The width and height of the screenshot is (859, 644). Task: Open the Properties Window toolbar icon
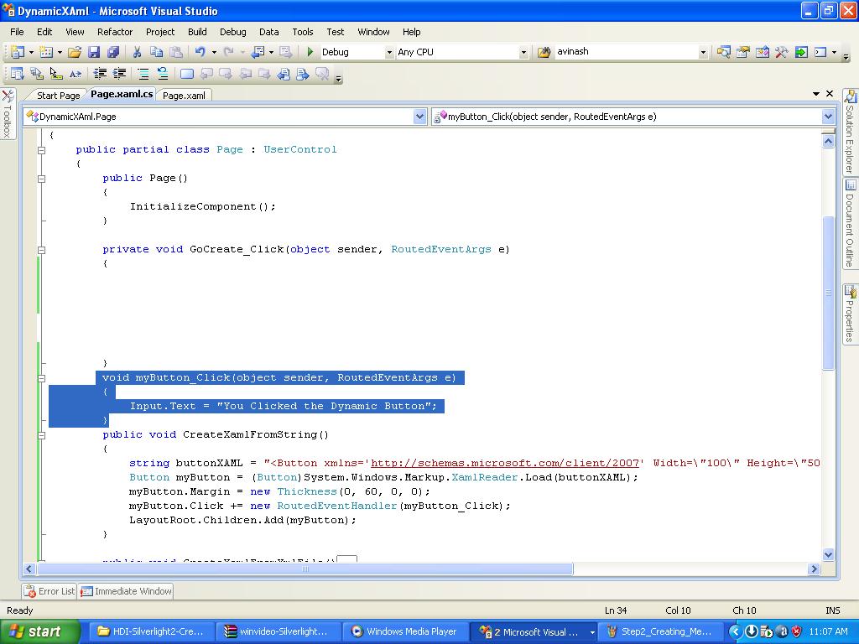click(x=743, y=52)
